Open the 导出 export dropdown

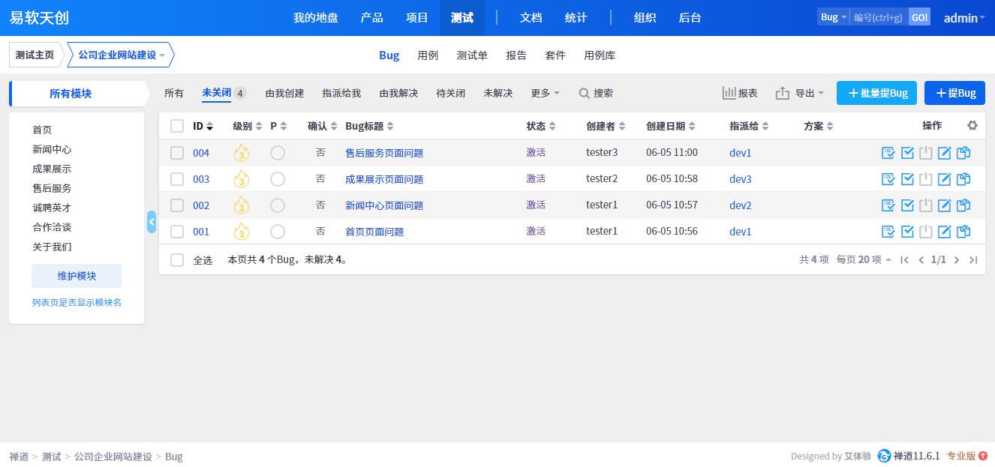(x=799, y=93)
